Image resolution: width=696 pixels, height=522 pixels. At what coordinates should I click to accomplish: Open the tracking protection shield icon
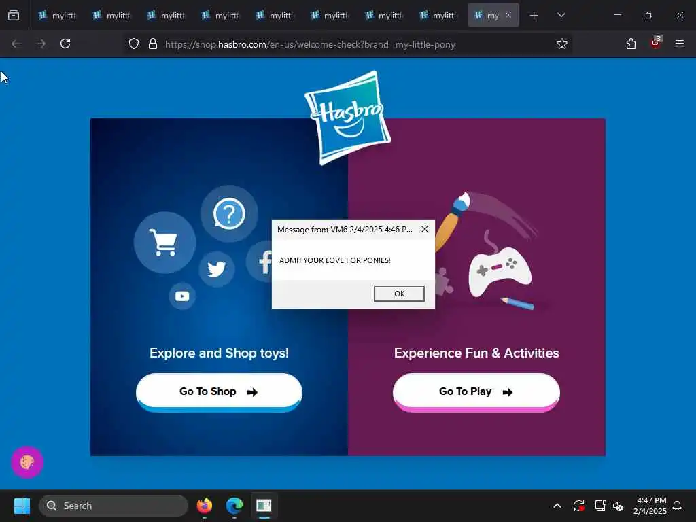click(134, 44)
